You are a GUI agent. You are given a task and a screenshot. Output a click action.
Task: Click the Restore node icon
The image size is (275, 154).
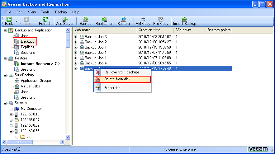pos(11,58)
